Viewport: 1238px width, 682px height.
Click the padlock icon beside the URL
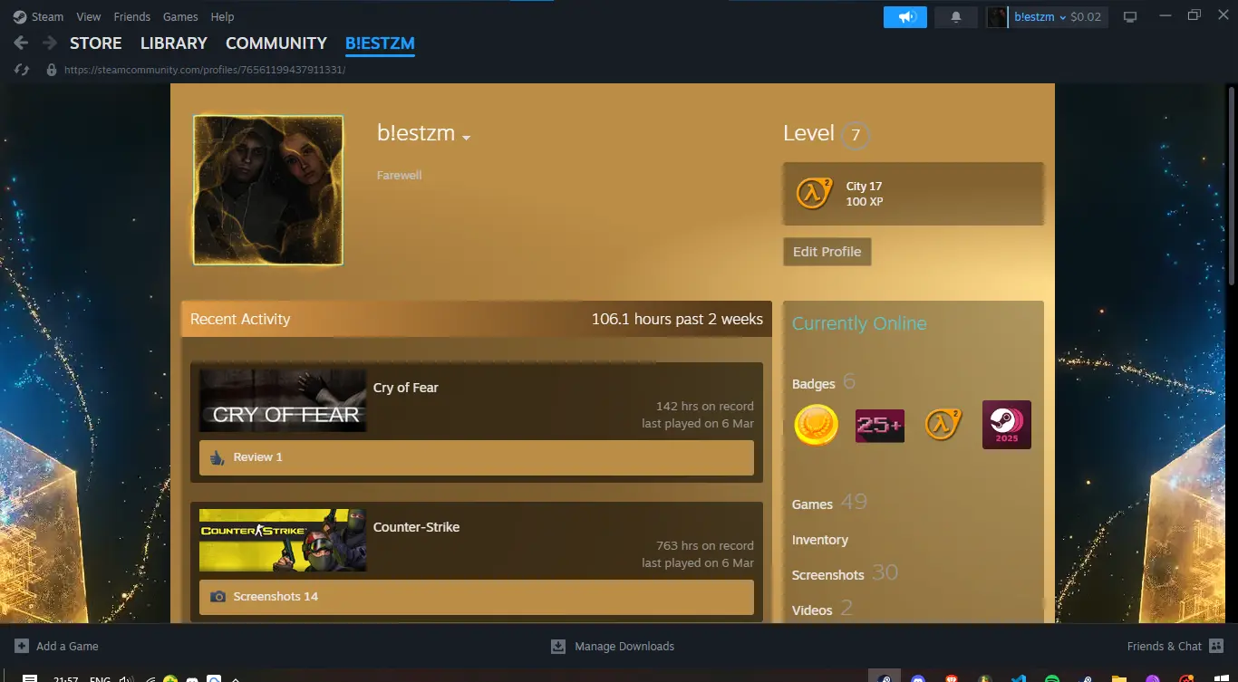click(x=51, y=70)
